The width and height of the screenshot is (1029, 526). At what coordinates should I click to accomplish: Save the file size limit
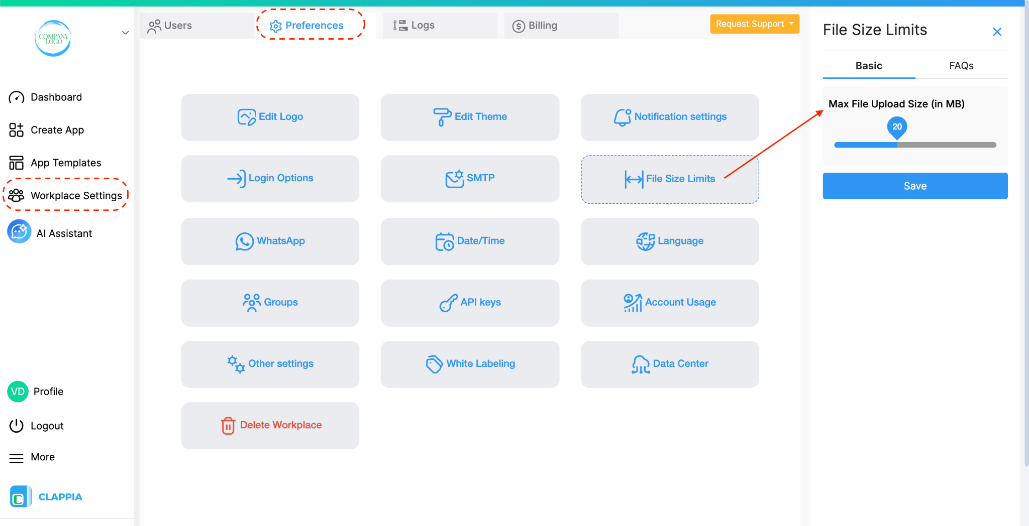tap(915, 186)
